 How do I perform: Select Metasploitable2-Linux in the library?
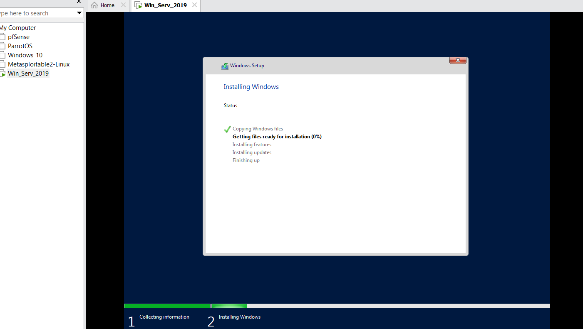coord(39,64)
